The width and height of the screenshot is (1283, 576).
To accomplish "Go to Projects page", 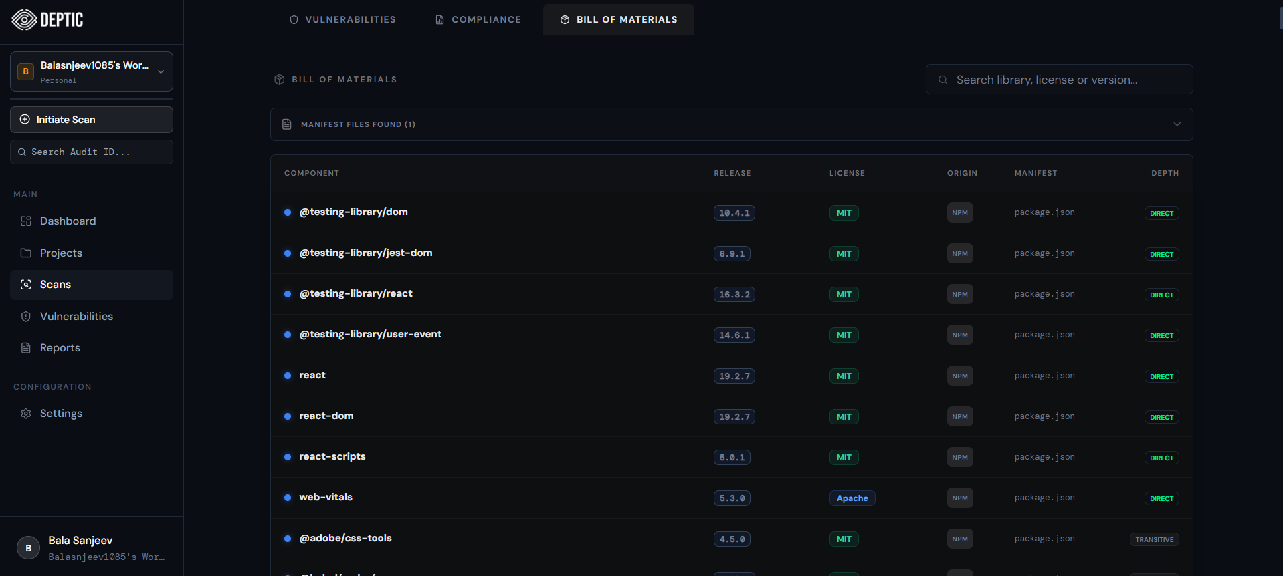I will coord(61,253).
